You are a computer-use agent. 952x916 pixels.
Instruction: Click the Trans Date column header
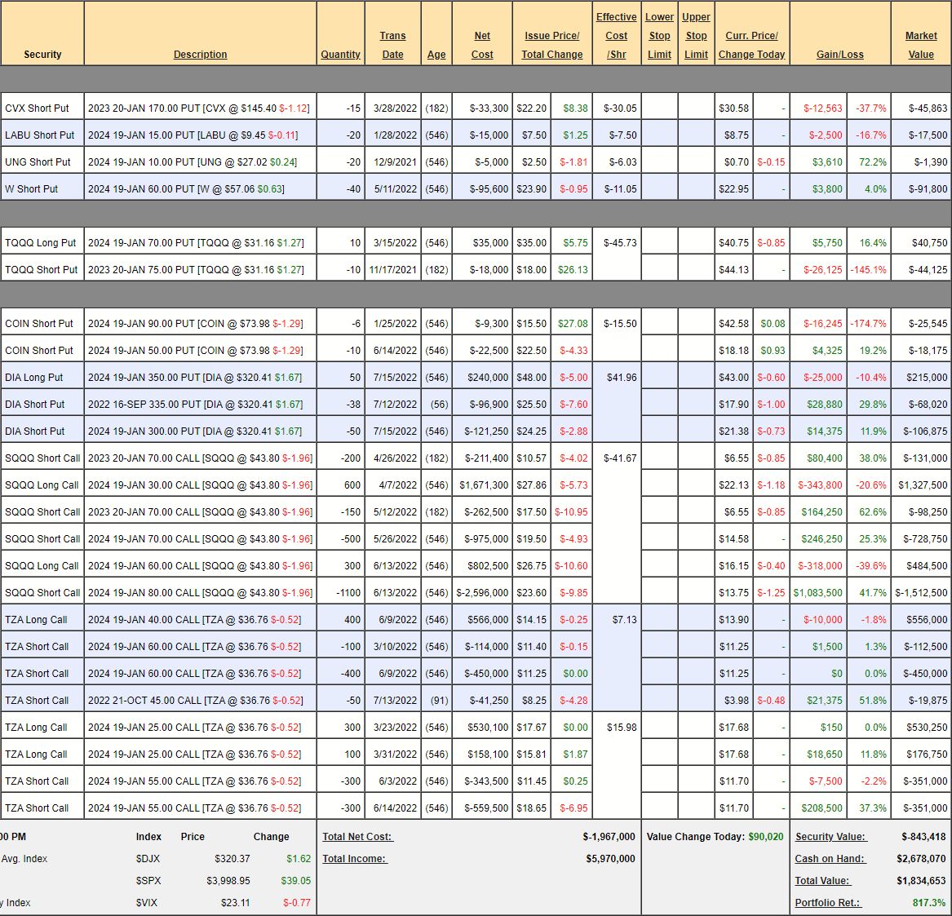392,45
